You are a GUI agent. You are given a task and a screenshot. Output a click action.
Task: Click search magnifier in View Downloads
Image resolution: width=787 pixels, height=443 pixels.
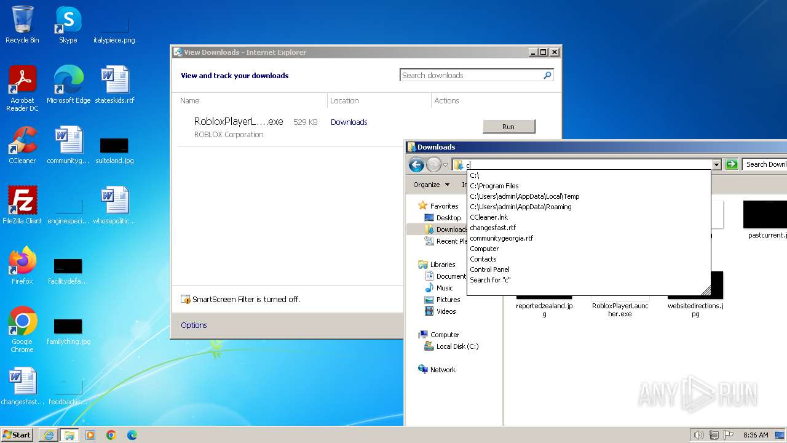547,75
